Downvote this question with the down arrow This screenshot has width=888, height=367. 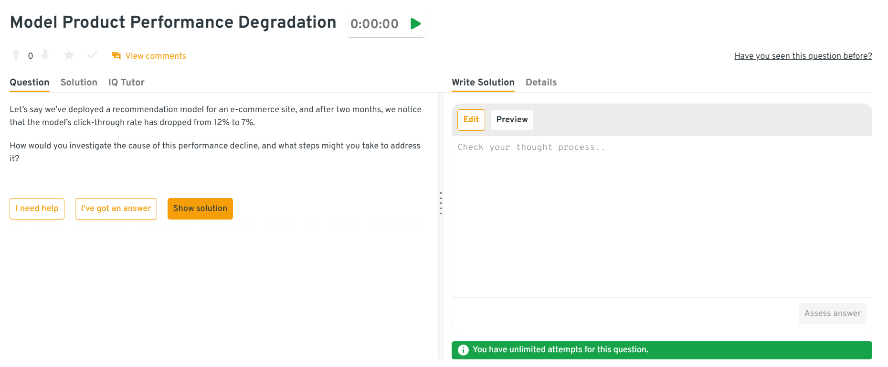click(x=45, y=55)
